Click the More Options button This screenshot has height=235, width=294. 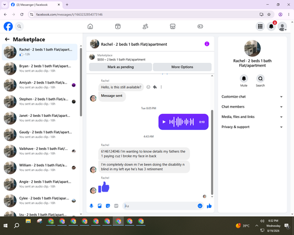click(182, 67)
